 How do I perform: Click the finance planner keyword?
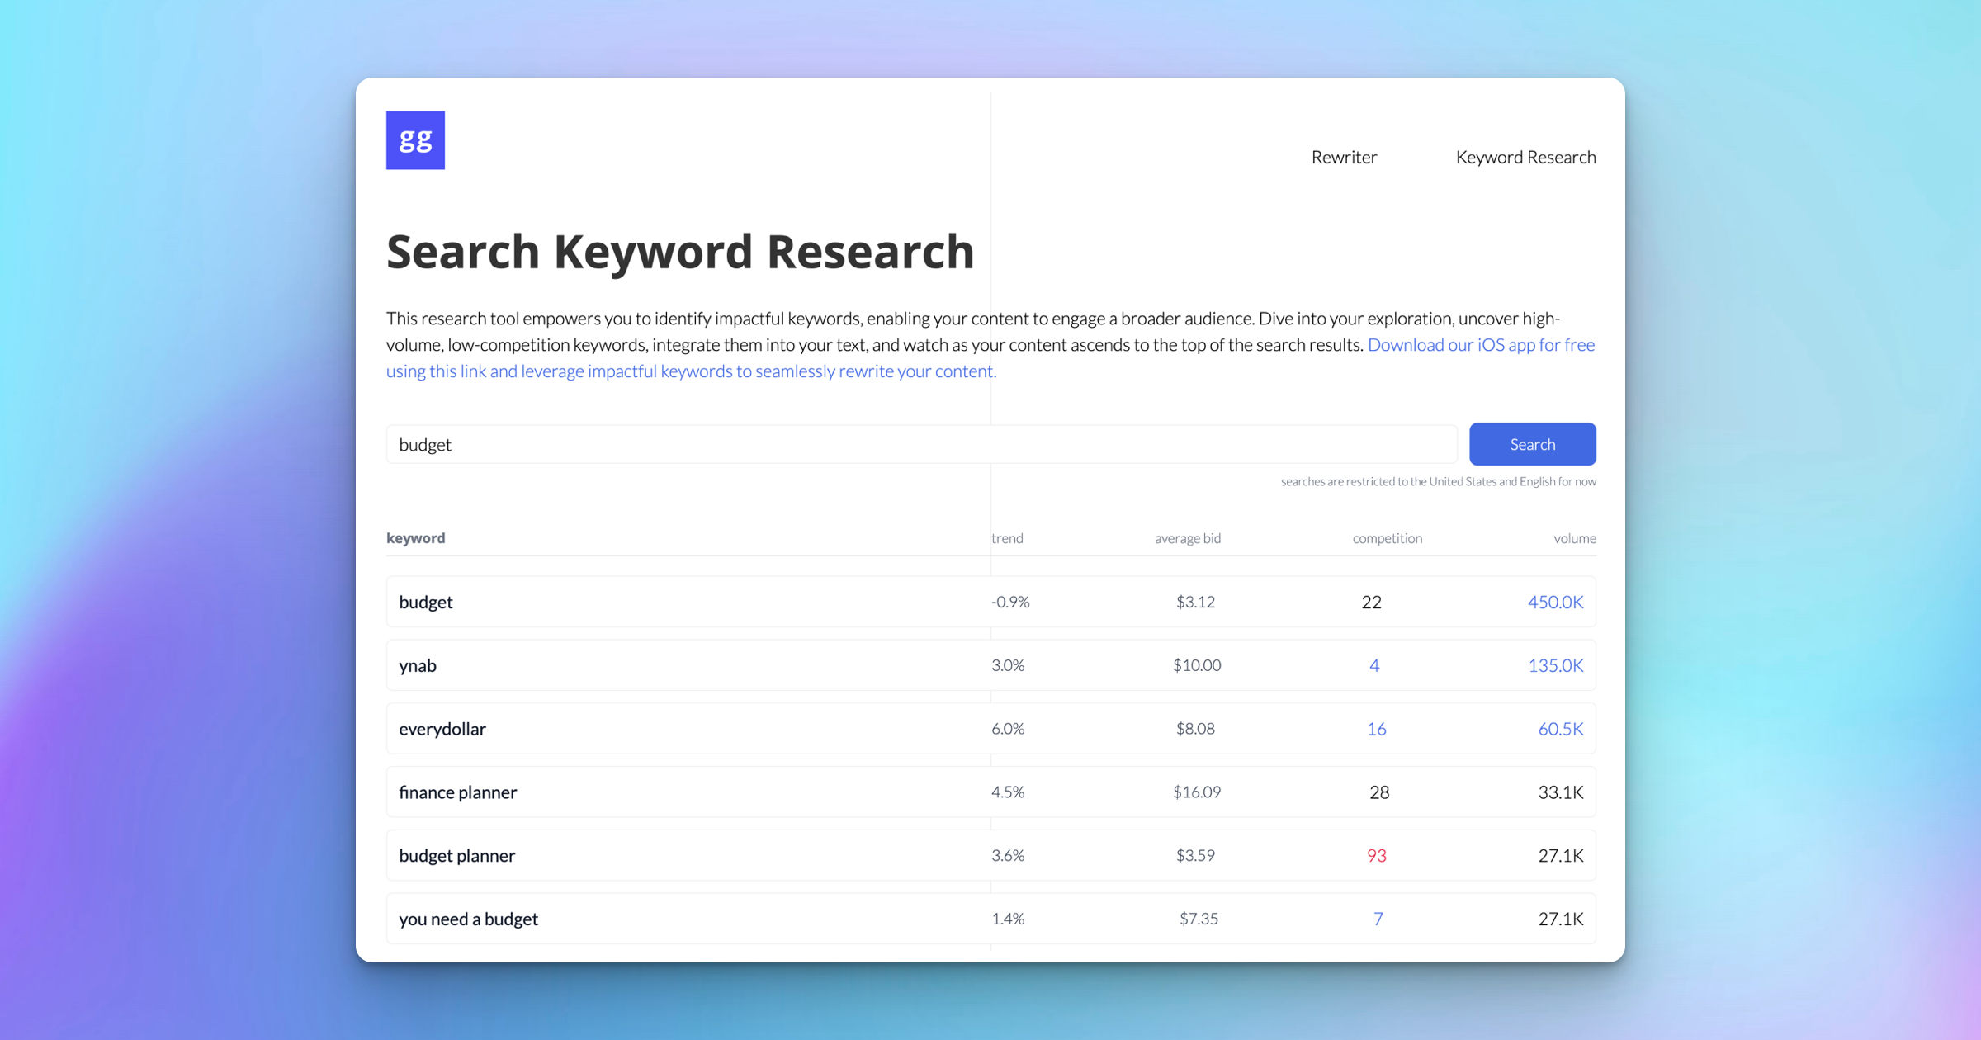coord(458,792)
